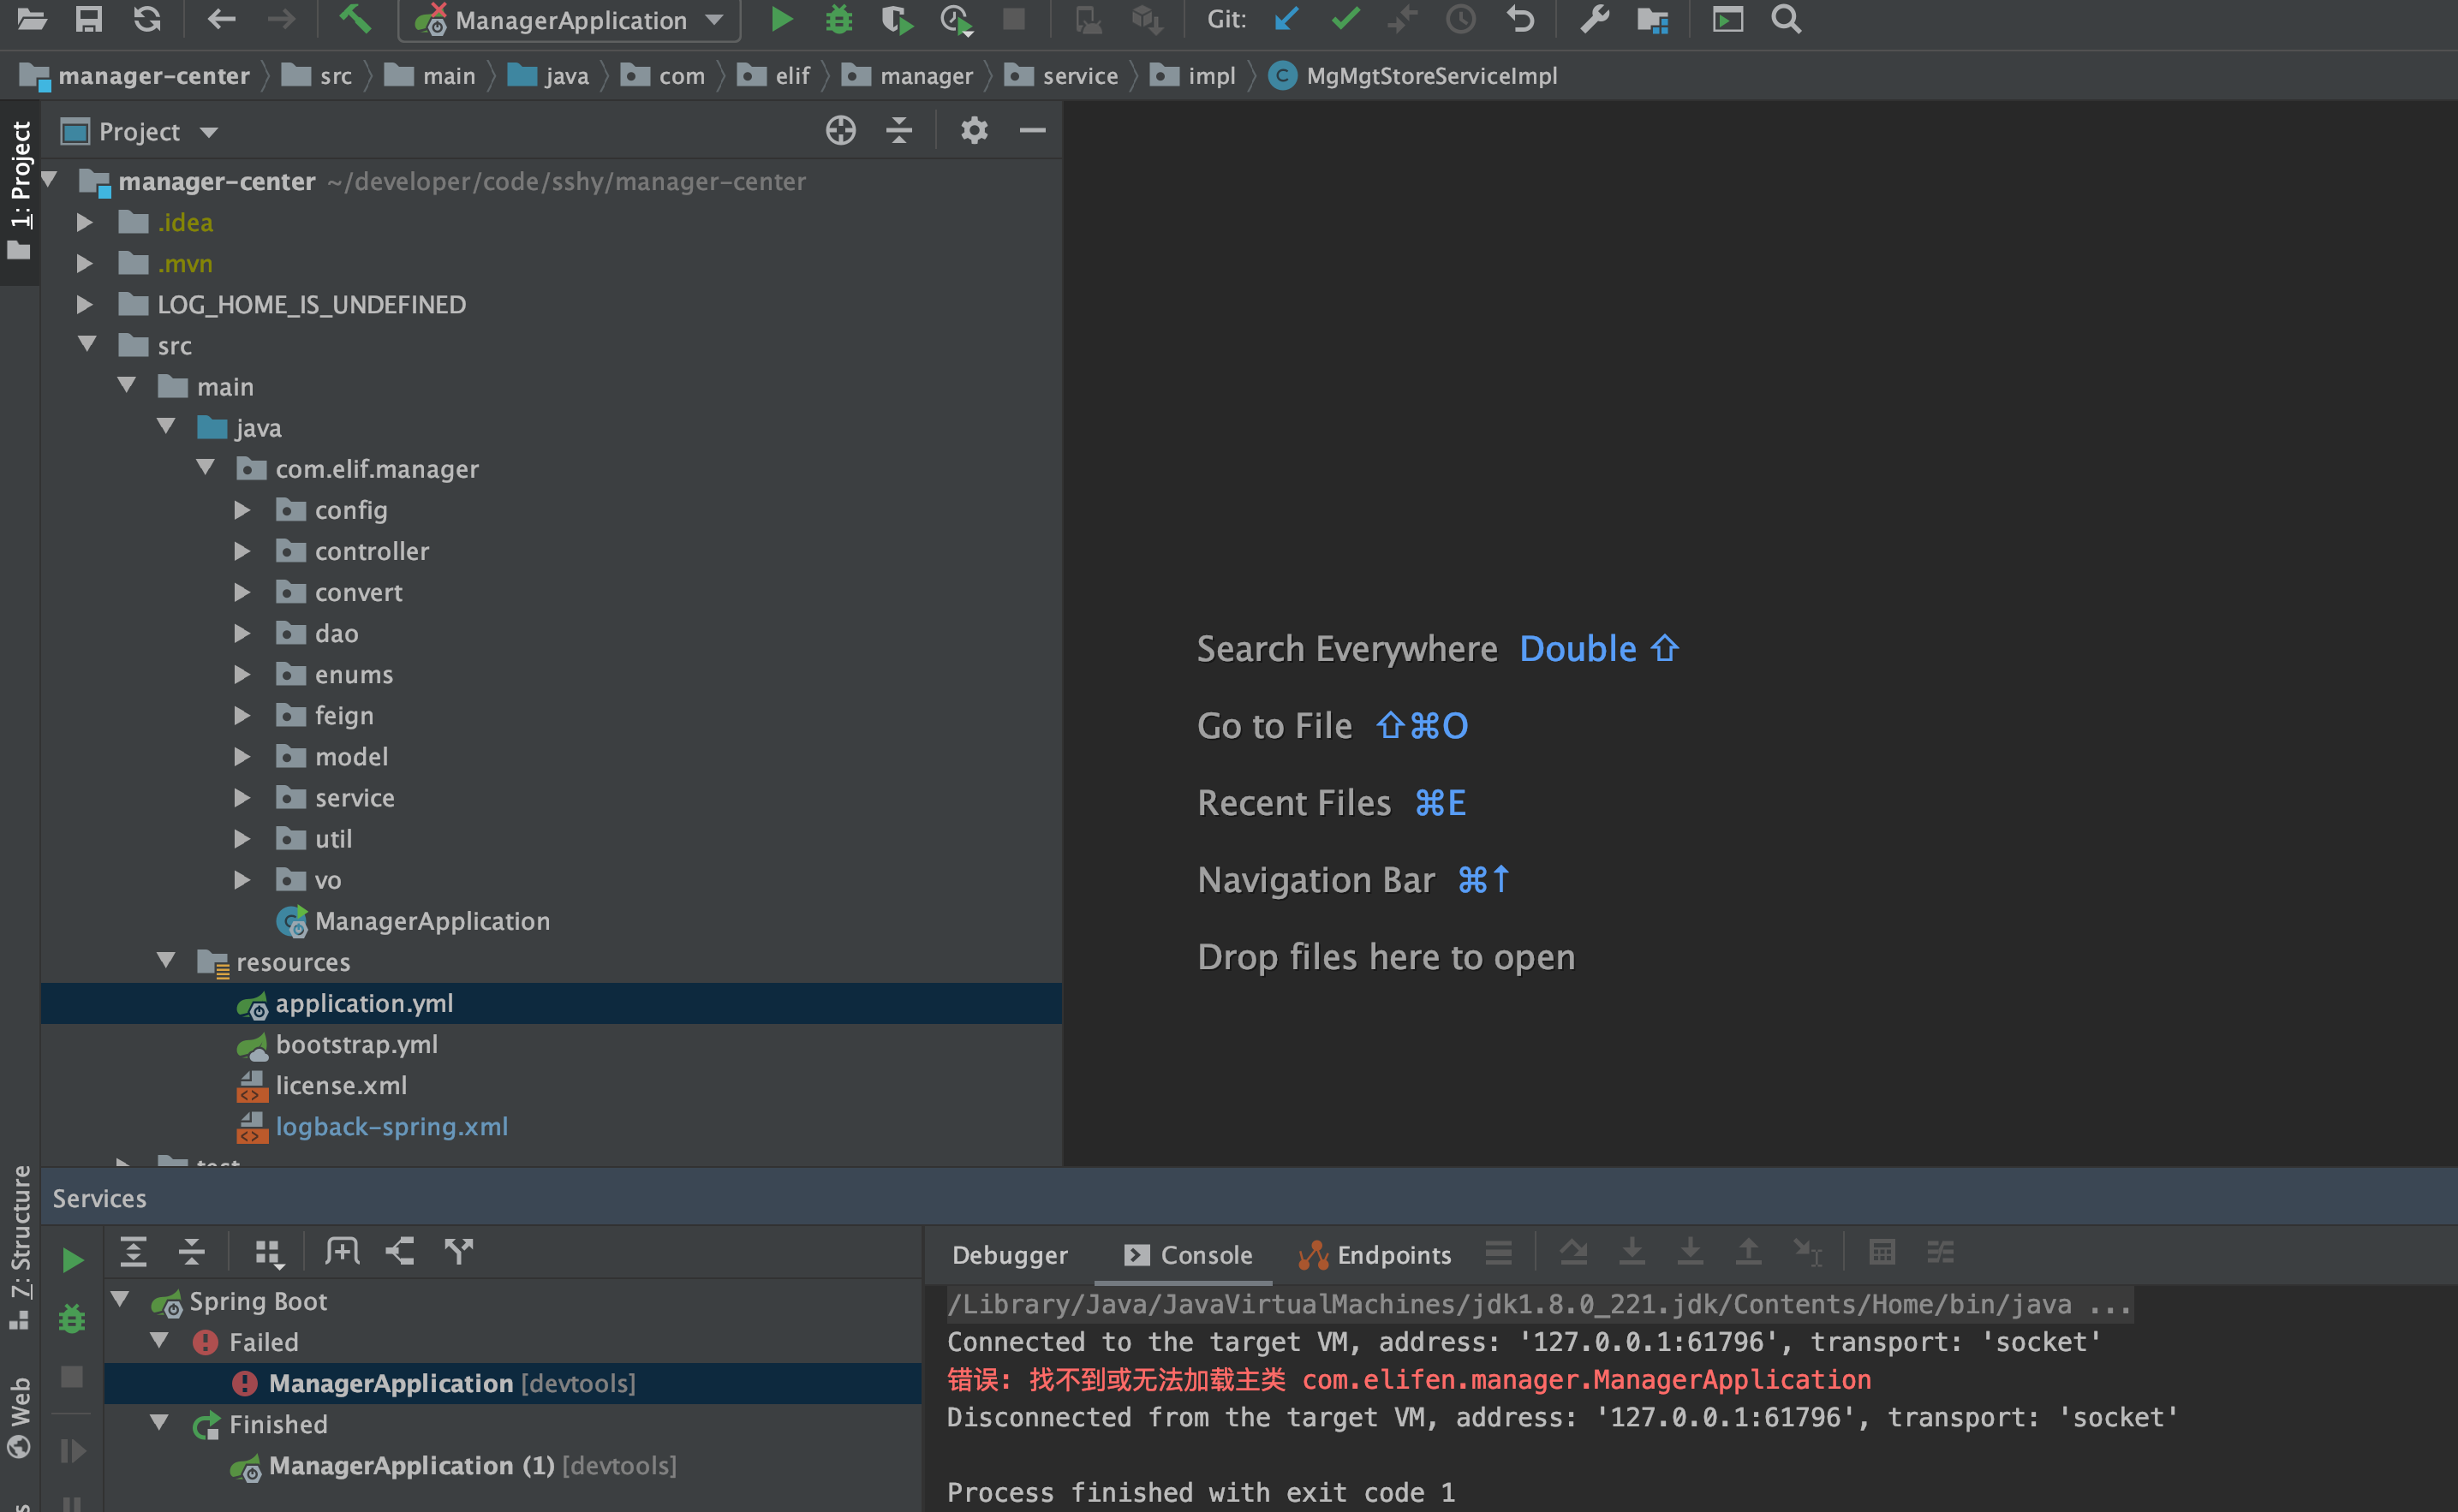Click the Coverage run icon in toolbar

[896, 21]
